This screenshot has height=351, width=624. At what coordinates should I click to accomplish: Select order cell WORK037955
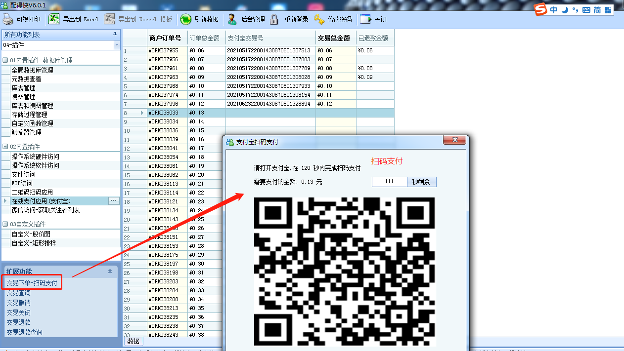click(x=167, y=50)
